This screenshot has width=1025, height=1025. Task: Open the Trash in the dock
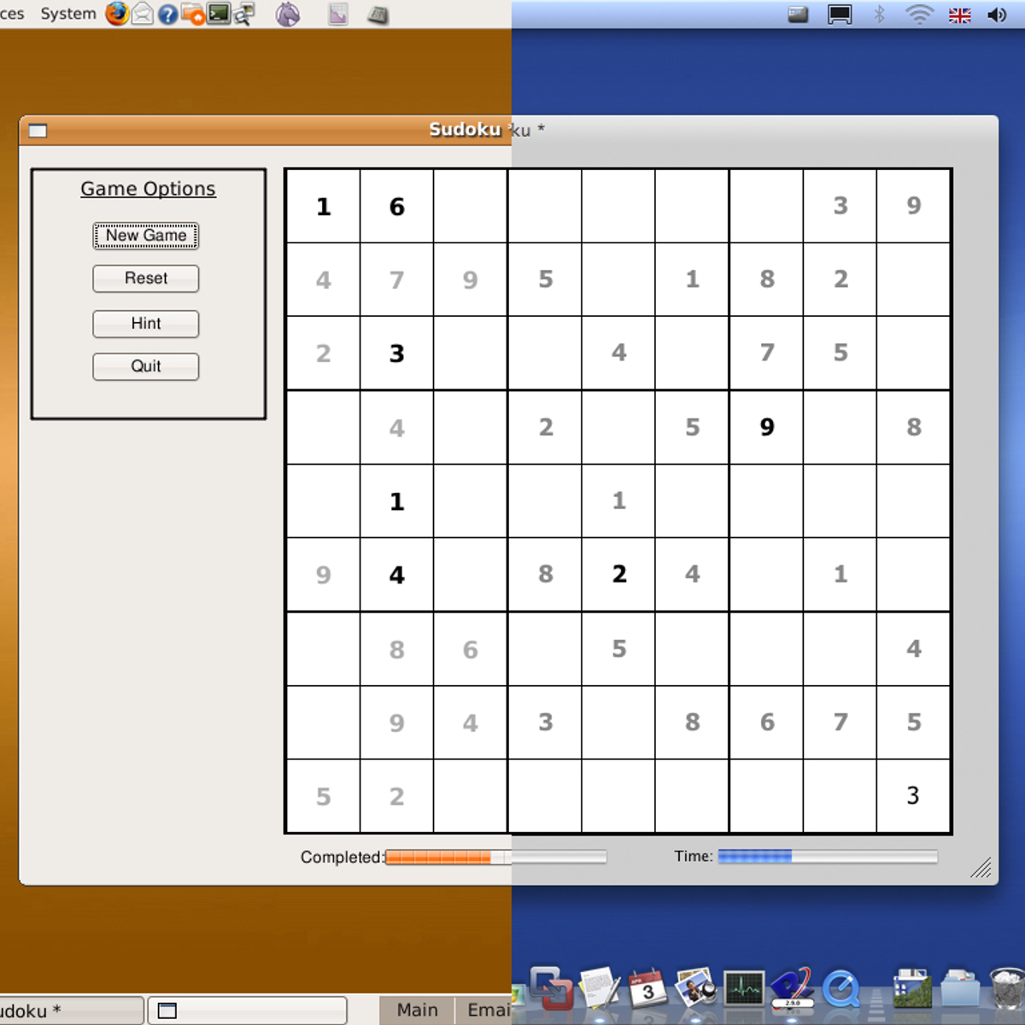point(1006,990)
